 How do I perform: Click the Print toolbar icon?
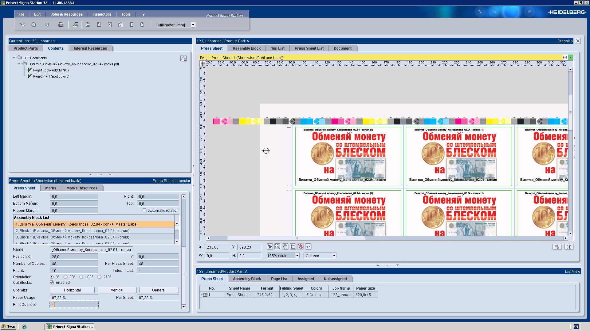[x=61, y=25]
